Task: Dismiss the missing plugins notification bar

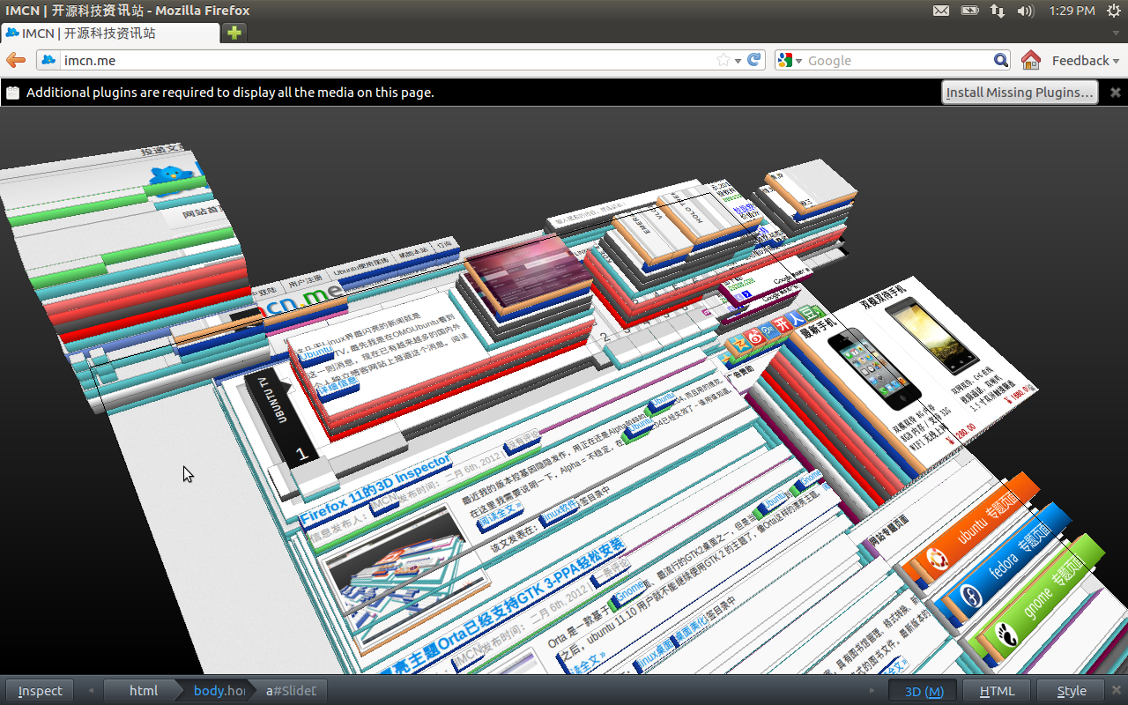Action: coord(1115,92)
